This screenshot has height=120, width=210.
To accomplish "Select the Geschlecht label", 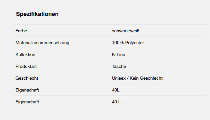I will point(27,78).
